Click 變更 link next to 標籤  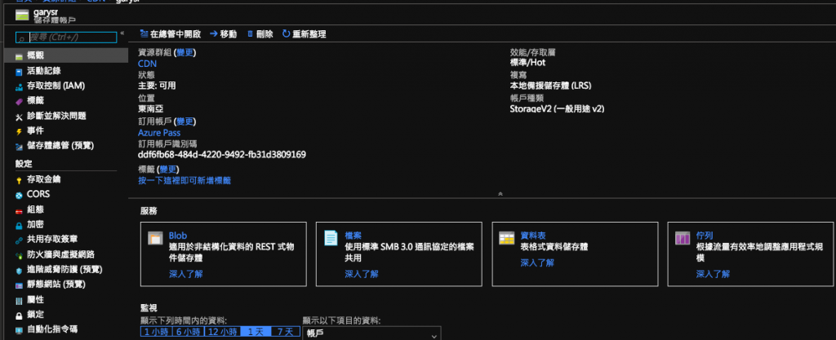(168, 170)
